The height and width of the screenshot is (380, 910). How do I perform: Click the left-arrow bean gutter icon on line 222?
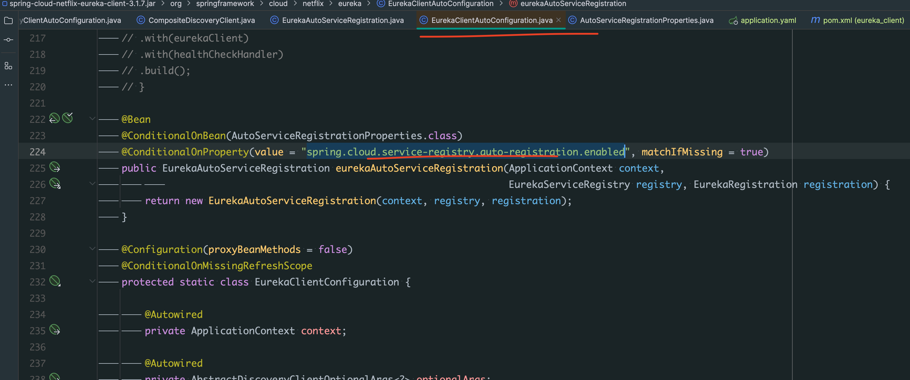(x=54, y=118)
